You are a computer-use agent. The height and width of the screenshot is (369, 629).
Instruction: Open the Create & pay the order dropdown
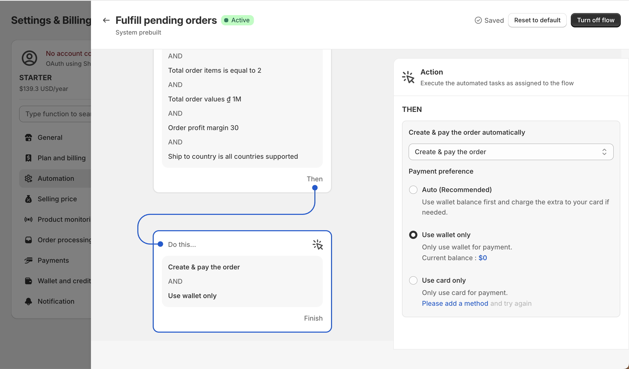pyautogui.click(x=511, y=152)
